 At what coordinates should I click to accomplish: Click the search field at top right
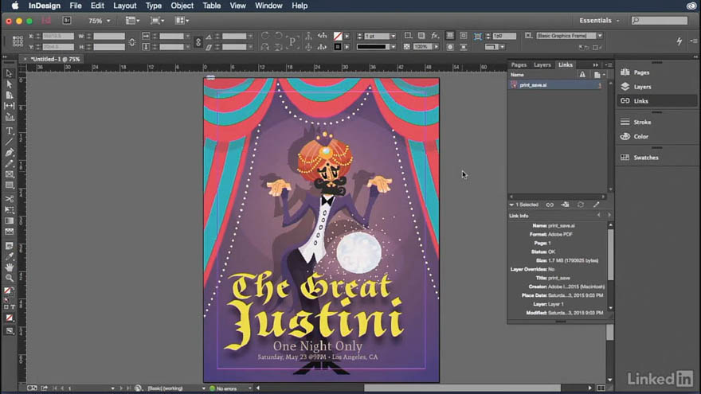pyautogui.click(x=660, y=21)
